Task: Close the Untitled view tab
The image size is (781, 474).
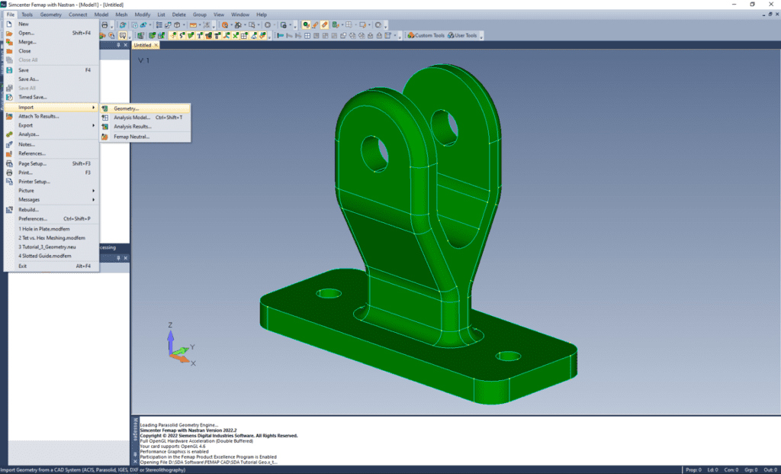Action: [156, 45]
